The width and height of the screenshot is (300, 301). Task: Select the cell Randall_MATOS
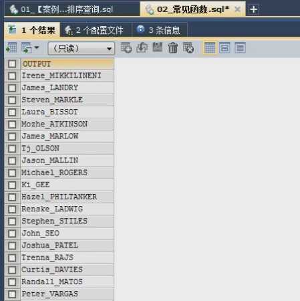(67, 282)
